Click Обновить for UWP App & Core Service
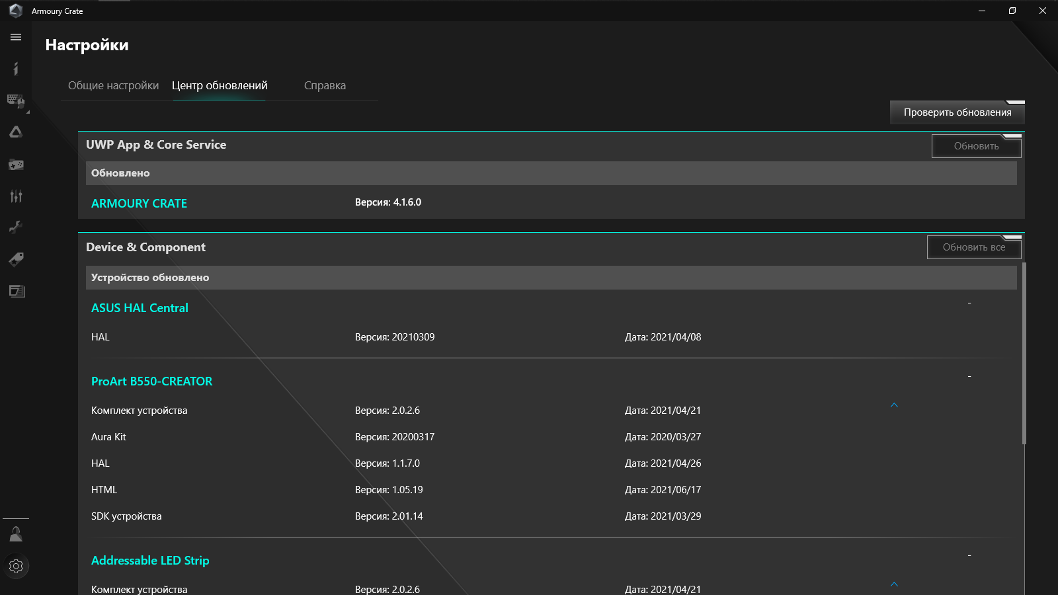 (976, 146)
